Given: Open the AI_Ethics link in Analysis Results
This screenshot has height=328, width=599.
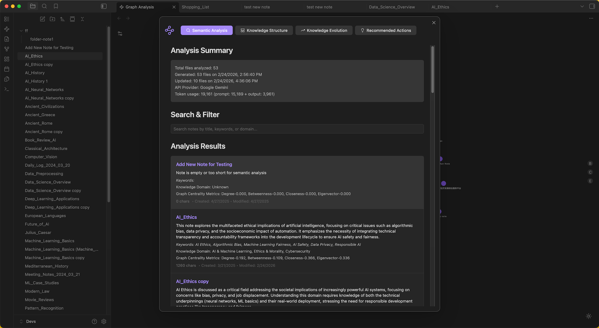Looking at the screenshot, I should 186,217.
